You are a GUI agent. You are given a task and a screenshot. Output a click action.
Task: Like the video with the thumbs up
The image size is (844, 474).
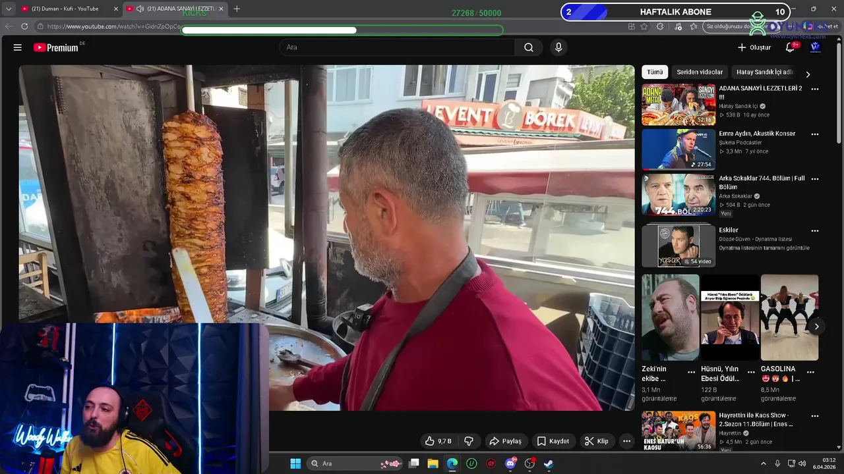tap(438, 441)
